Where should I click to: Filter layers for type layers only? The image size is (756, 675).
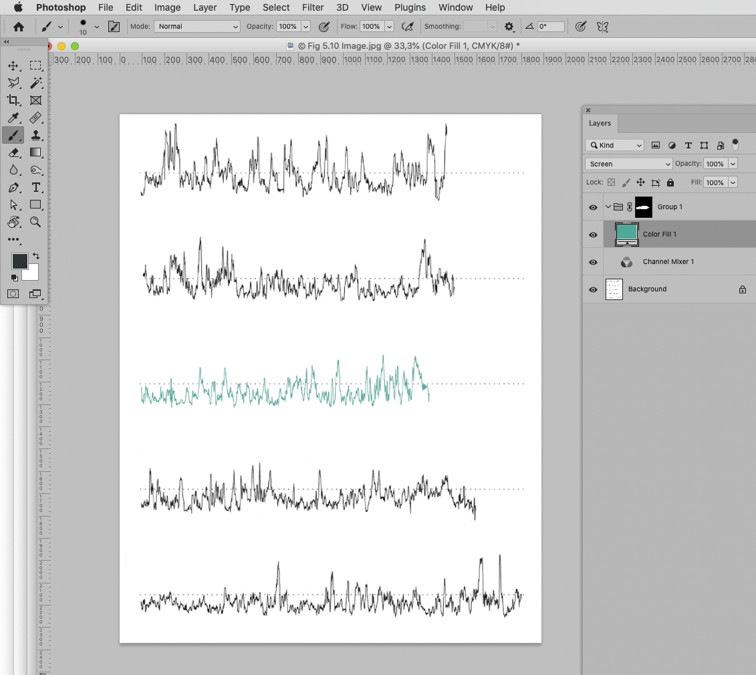pyautogui.click(x=688, y=145)
